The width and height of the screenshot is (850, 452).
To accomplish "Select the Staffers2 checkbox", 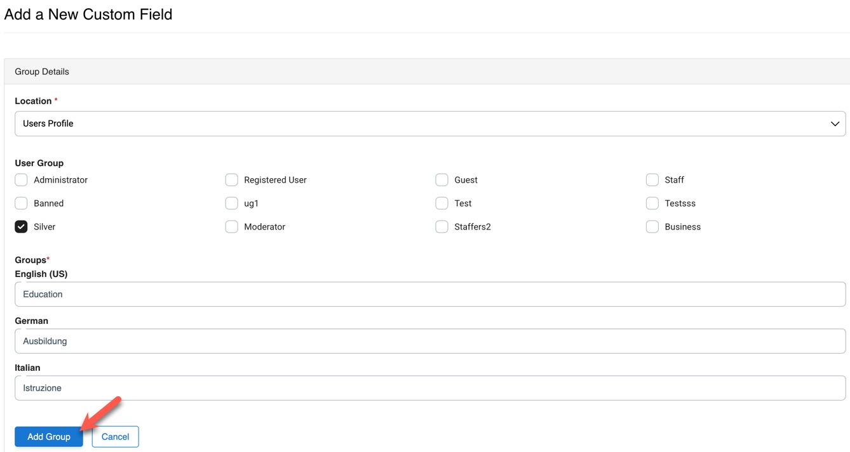I will (442, 227).
